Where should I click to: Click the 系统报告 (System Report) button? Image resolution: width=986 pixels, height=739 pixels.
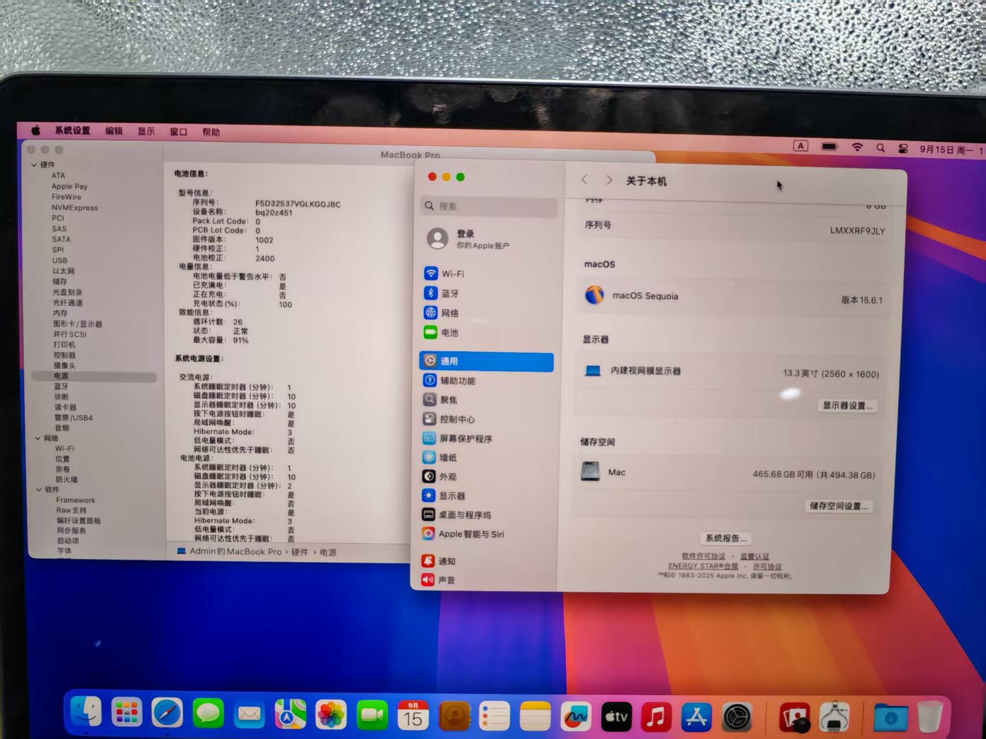[725, 538]
